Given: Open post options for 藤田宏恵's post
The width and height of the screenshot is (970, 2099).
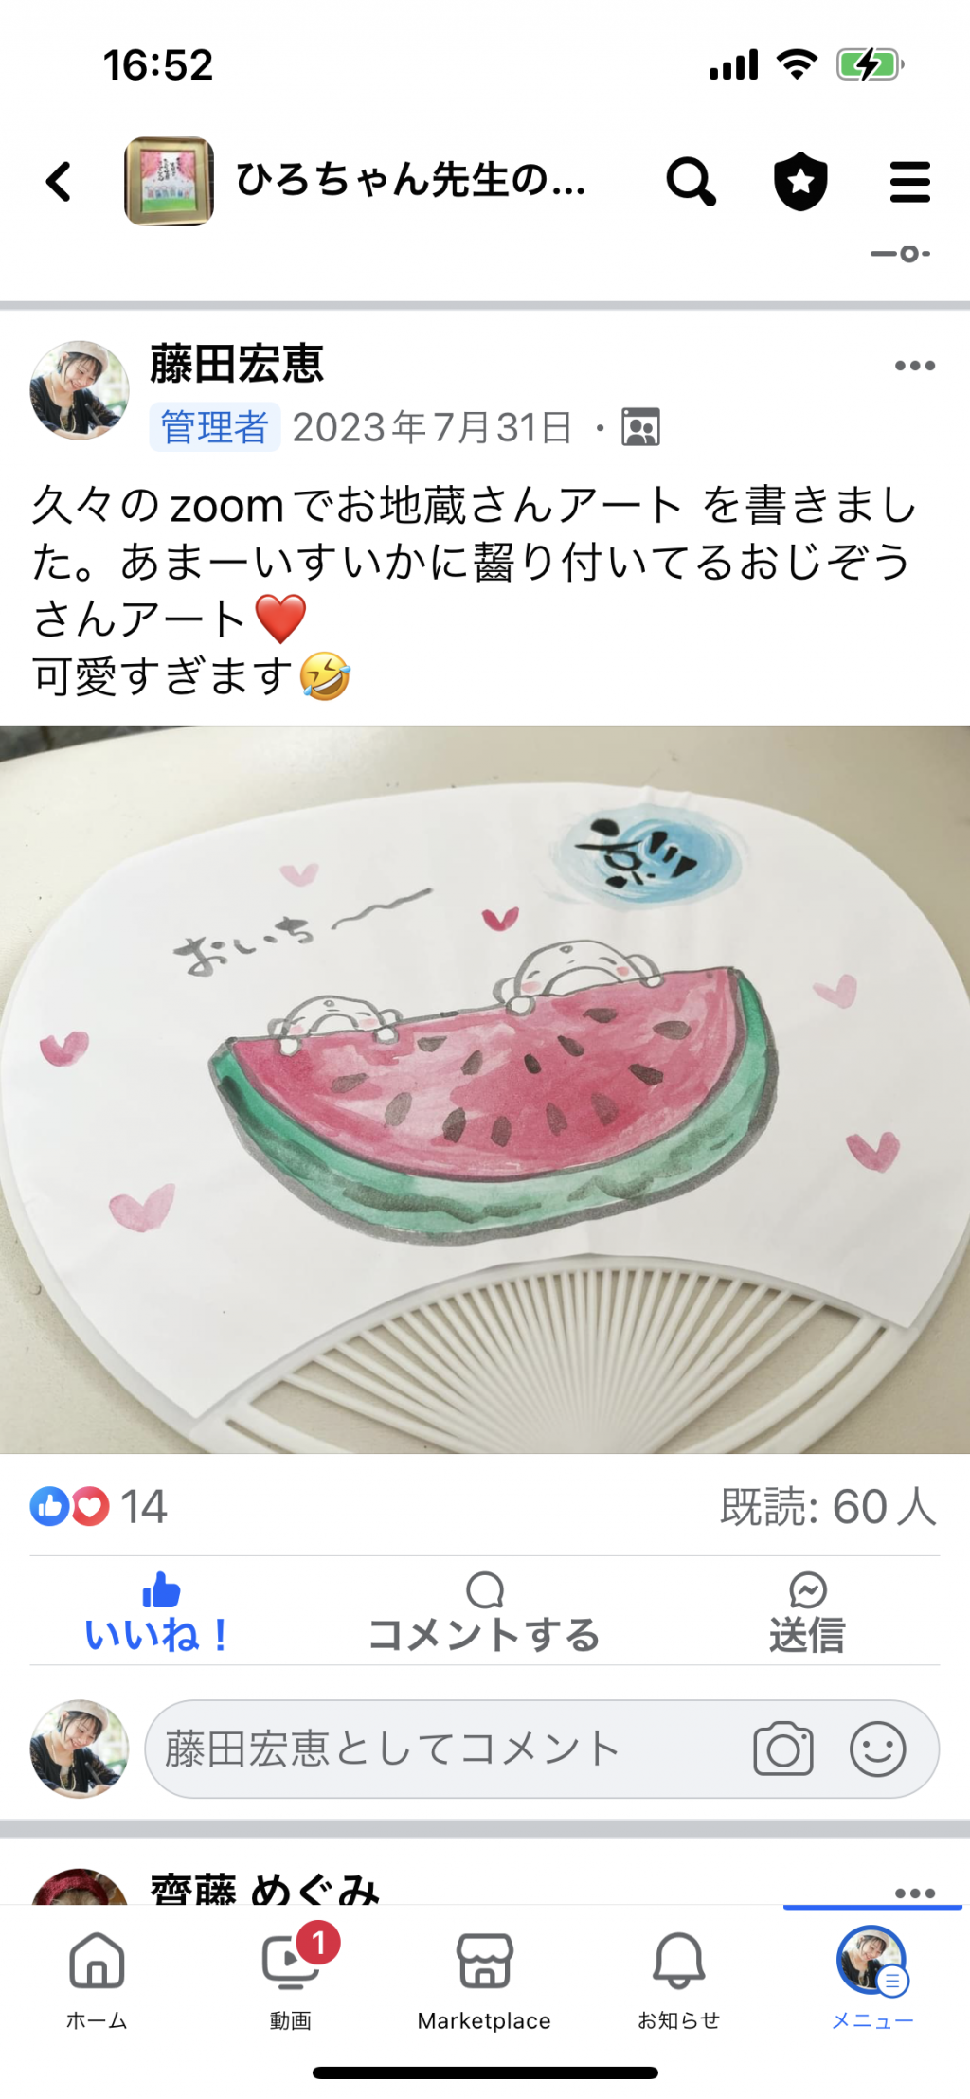Looking at the screenshot, I should pyautogui.click(x=914, y=366).
